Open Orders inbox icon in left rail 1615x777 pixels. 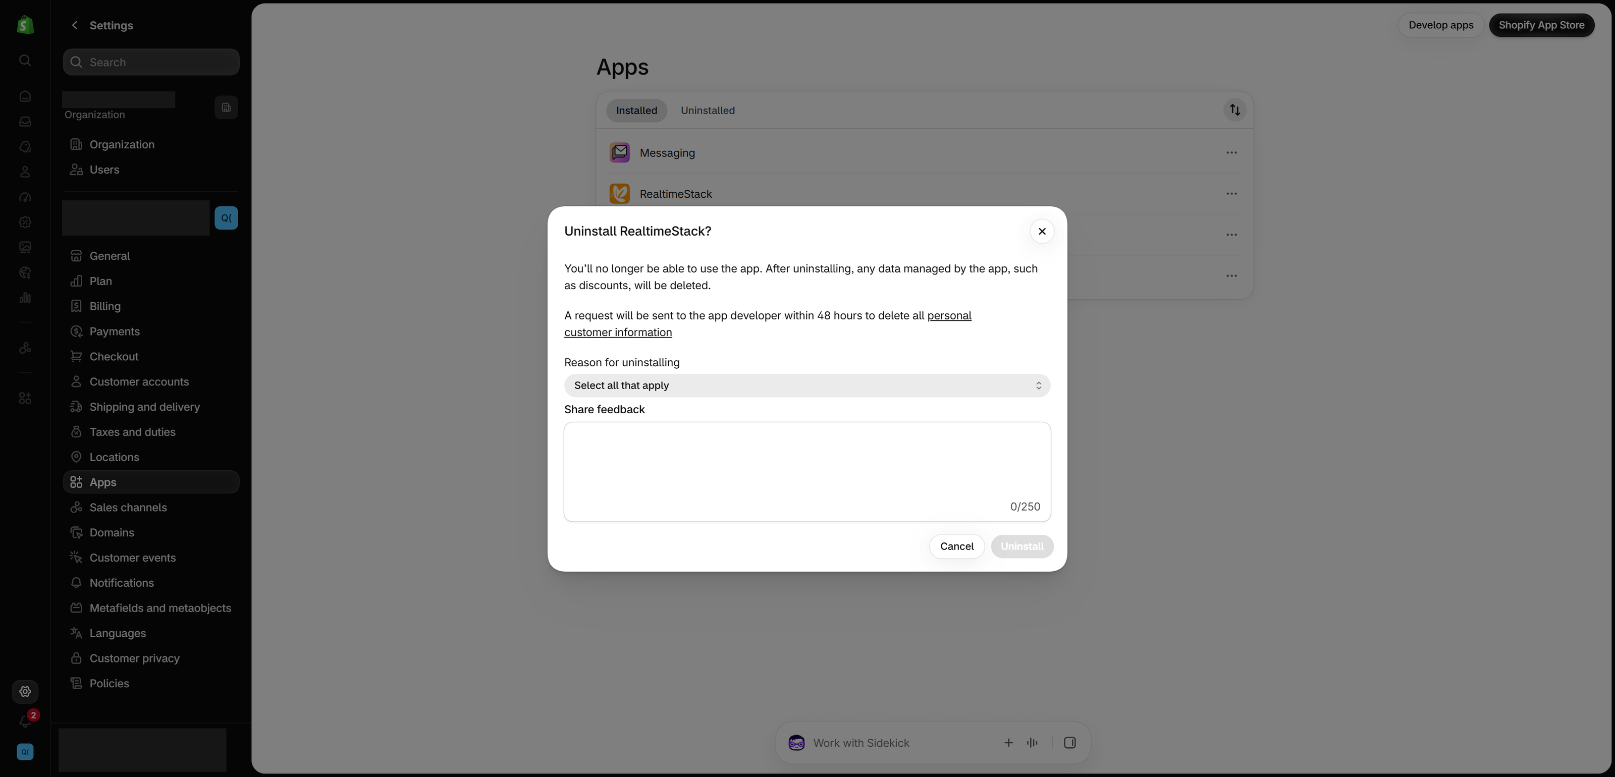tap(25, 122)
